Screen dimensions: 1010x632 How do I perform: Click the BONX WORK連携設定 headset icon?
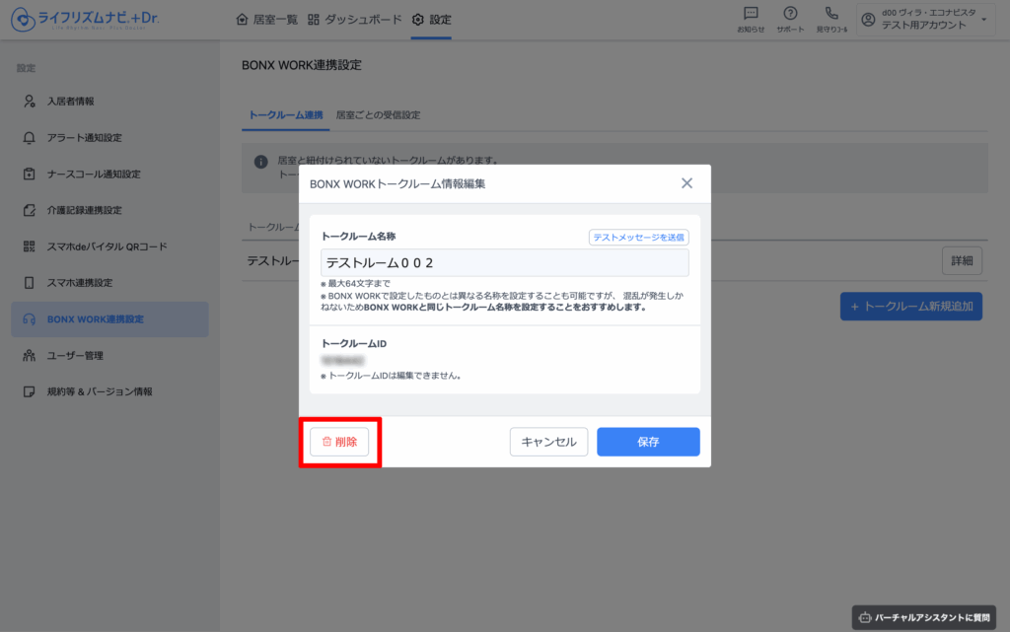click(29, 319)
